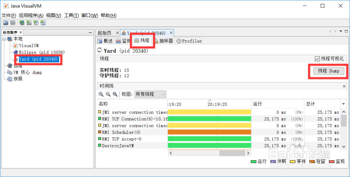Screen dimensions: 350x177
Task: Click the greyed Save snapshot toolbar icon
Action: point(13,22)
